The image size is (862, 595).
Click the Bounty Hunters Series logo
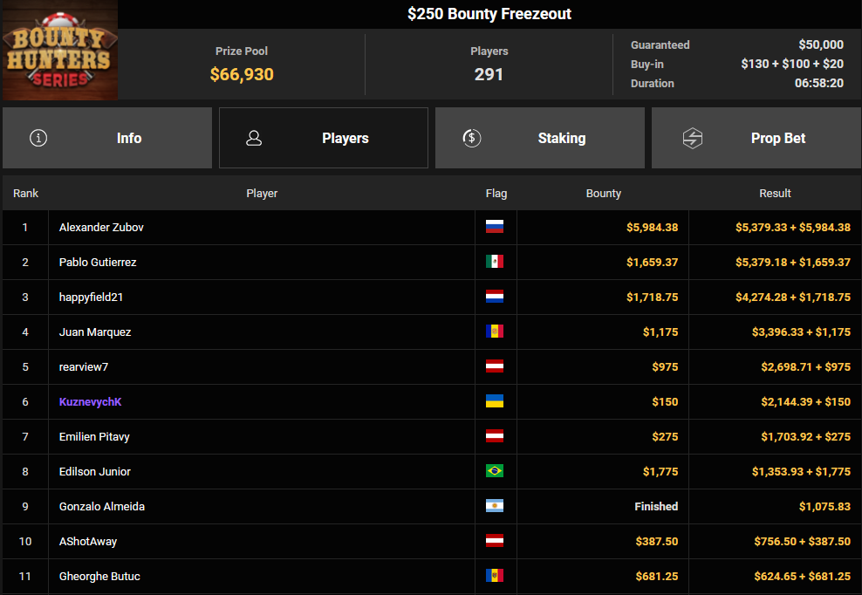[59, 51]
